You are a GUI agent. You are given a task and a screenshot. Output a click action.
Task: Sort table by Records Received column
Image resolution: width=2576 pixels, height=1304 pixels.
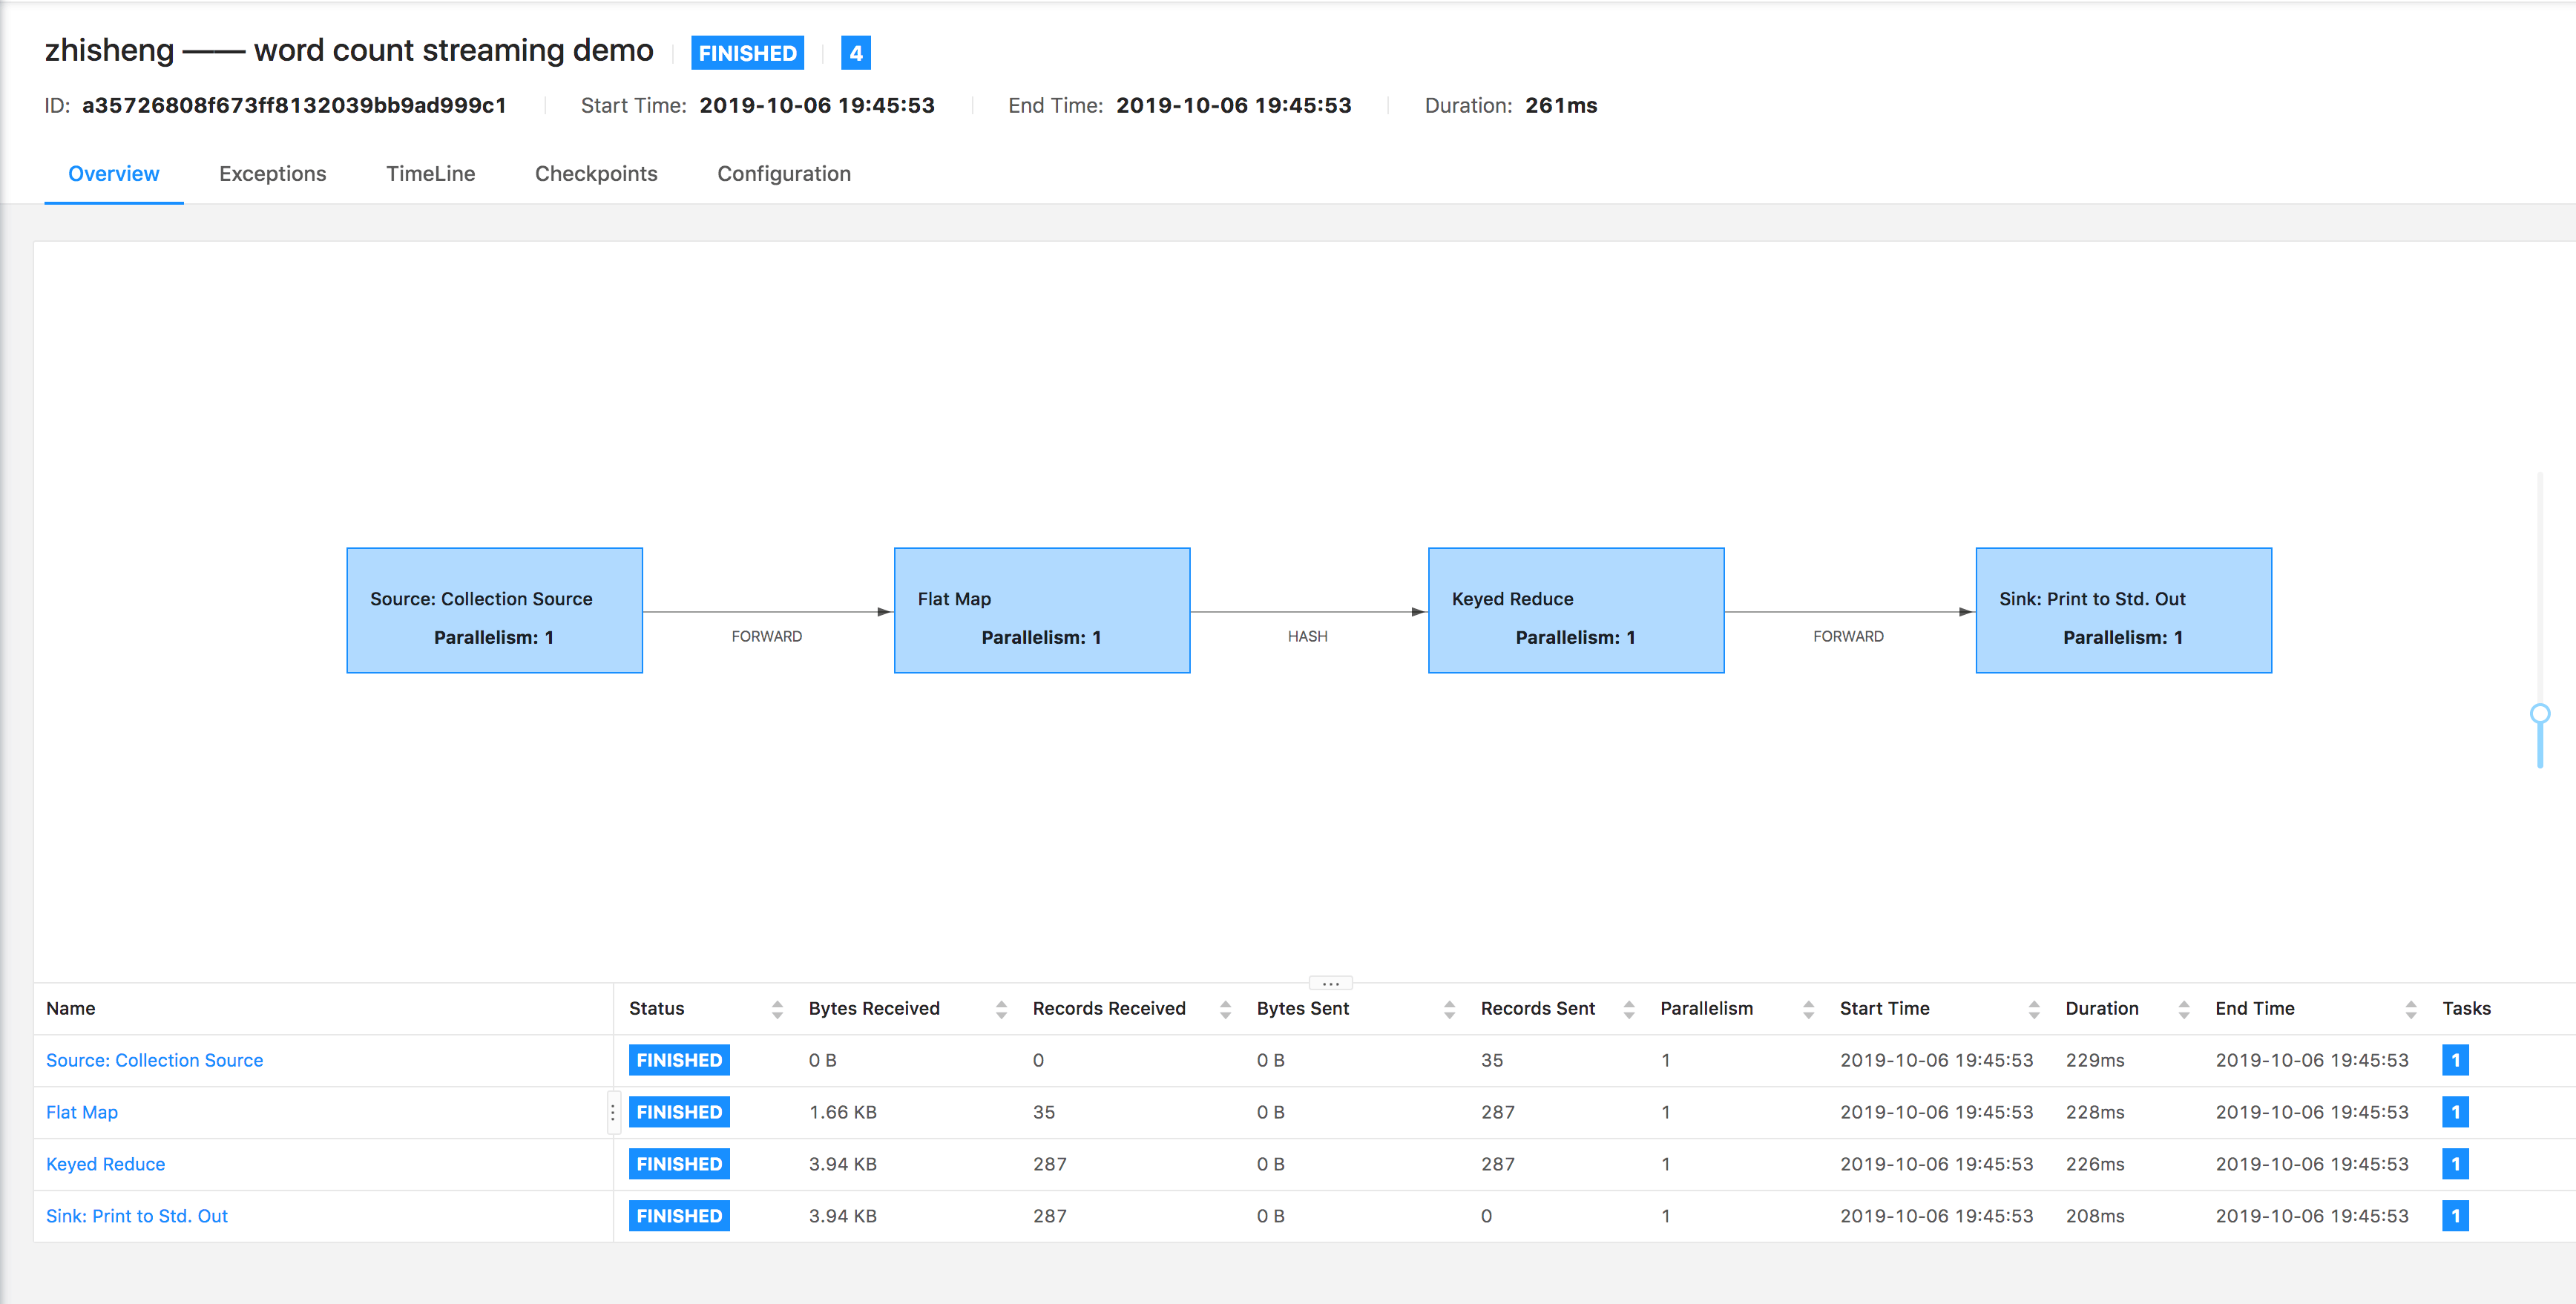click(x=1225, y=1009)
